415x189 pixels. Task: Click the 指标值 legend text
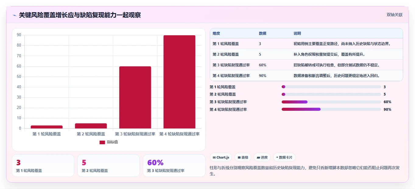click(112, 142)
